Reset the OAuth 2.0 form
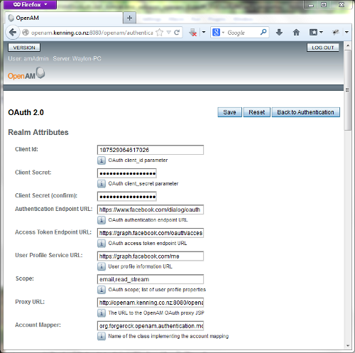The image size is (355, 353). (257, 112)
